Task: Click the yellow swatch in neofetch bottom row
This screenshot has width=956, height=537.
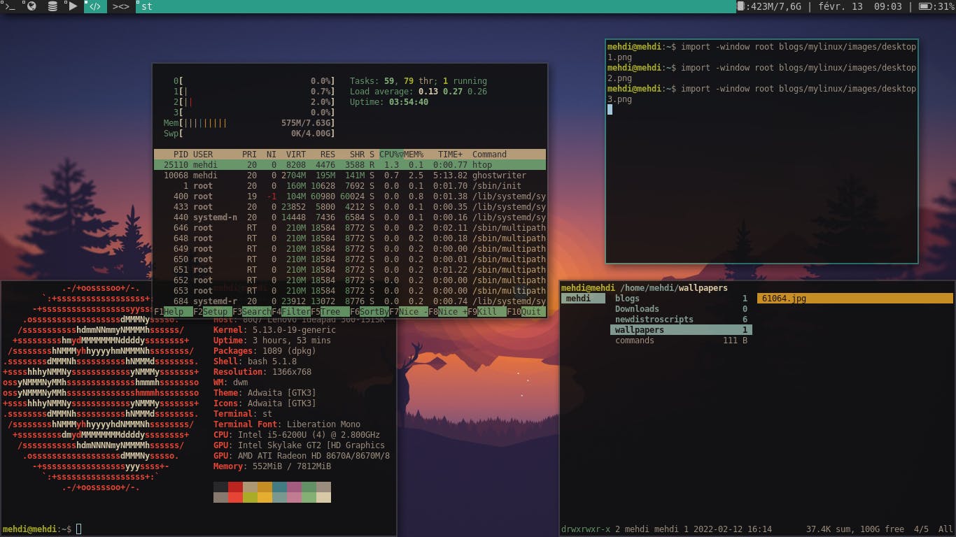Action: 265,497
